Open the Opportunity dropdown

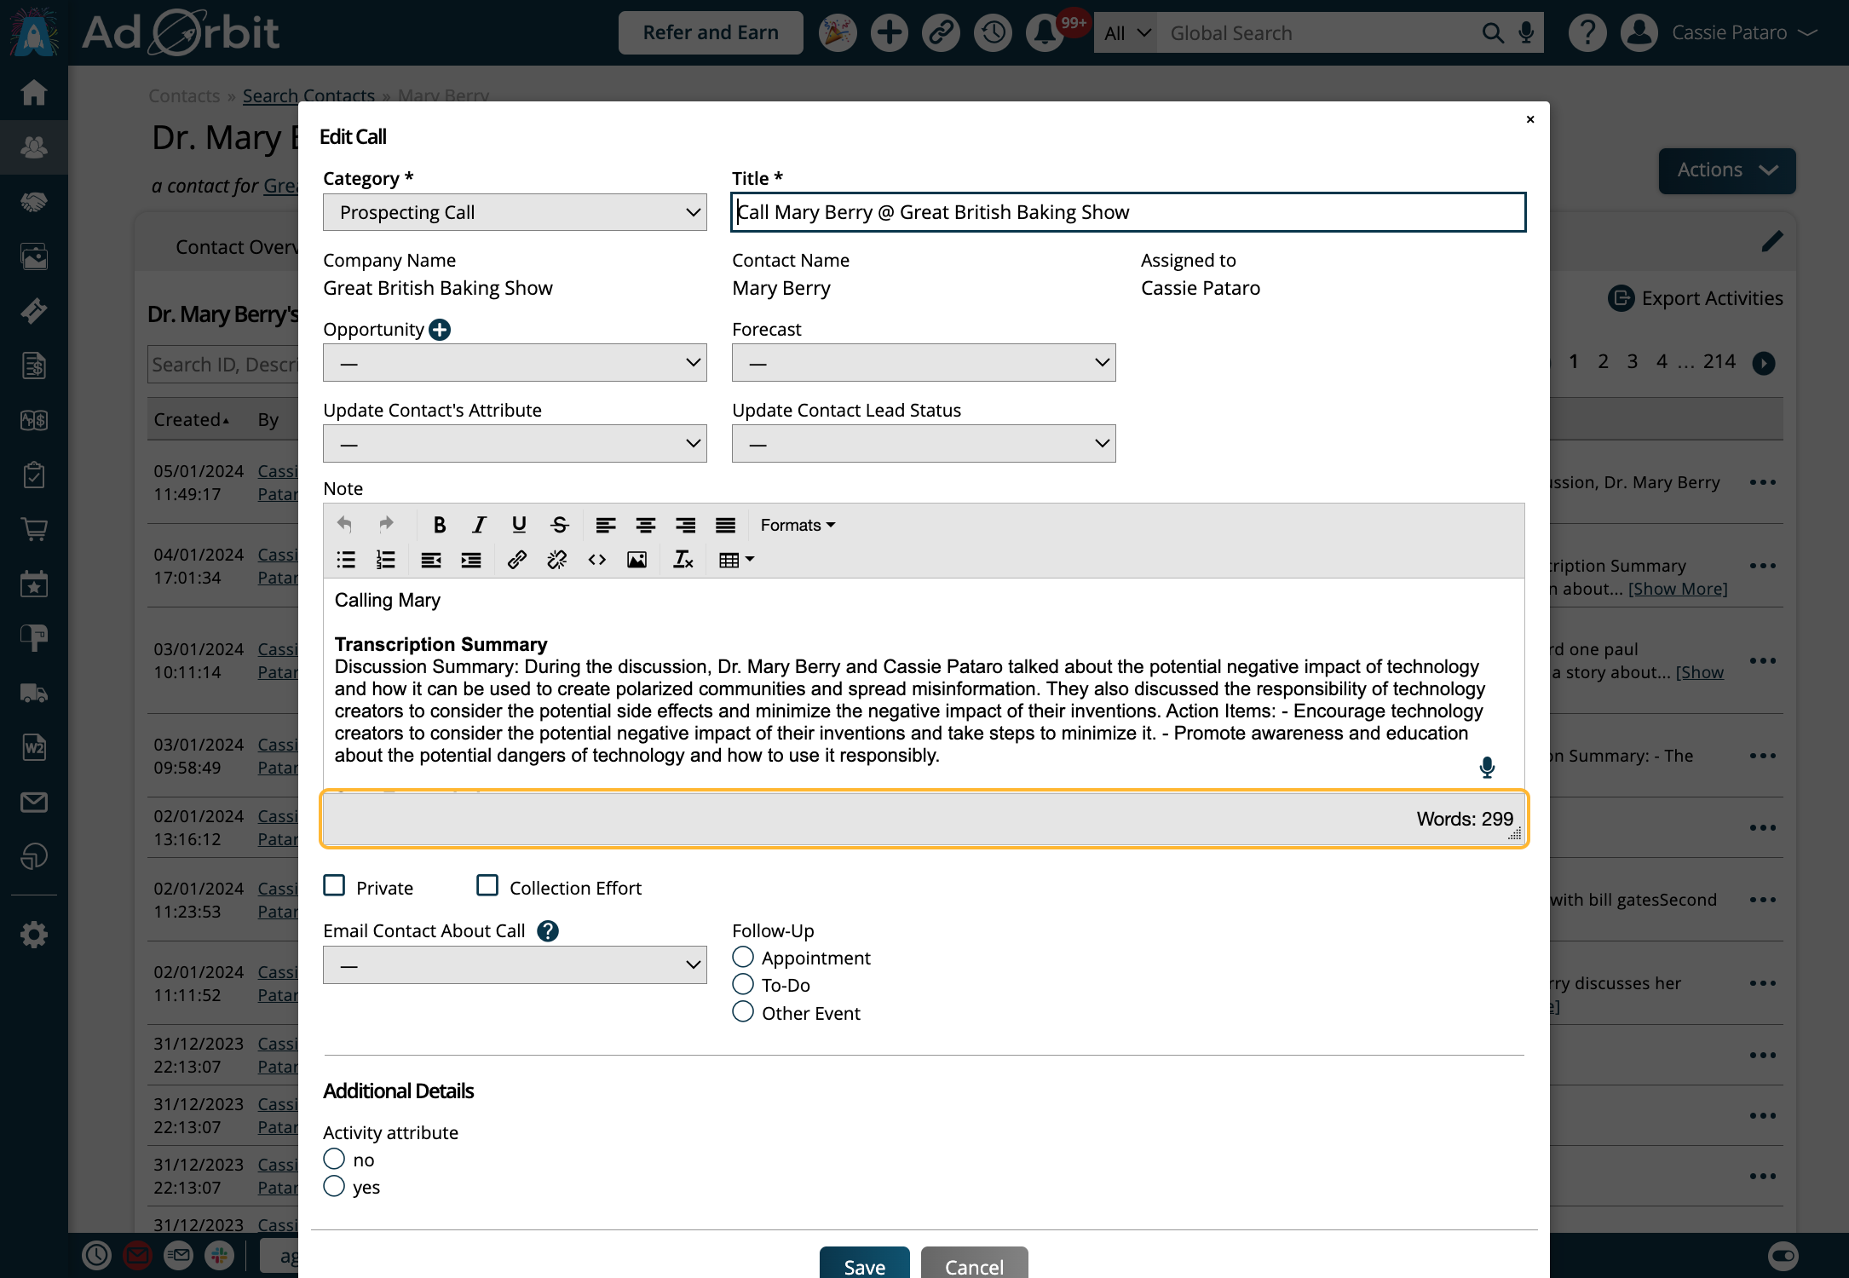(x=515, y=363)
